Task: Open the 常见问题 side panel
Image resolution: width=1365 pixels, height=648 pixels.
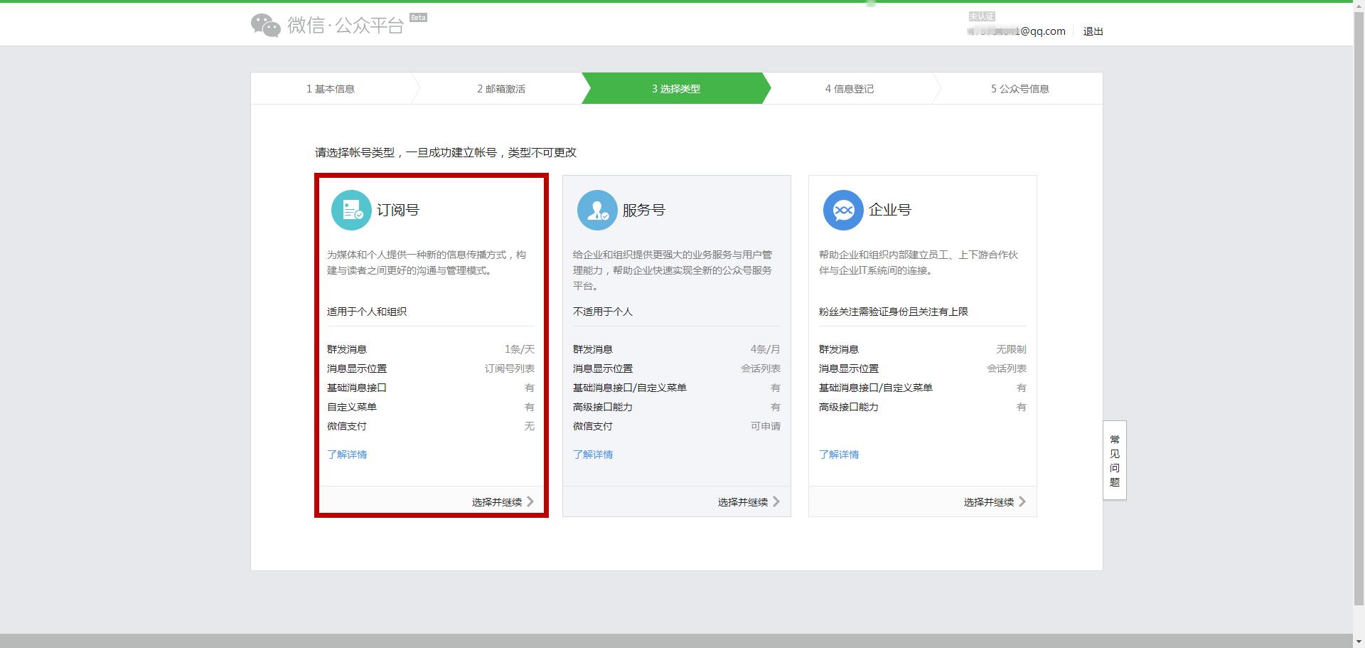Action: pyautogui.click(x=1113, y=461)
